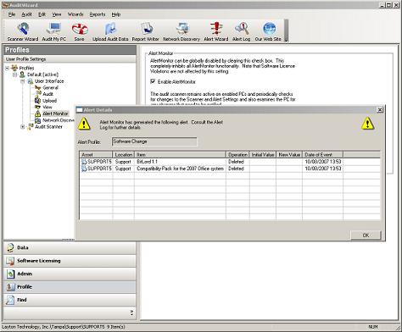Collapse the Profiles root node

tap(8, 68)
